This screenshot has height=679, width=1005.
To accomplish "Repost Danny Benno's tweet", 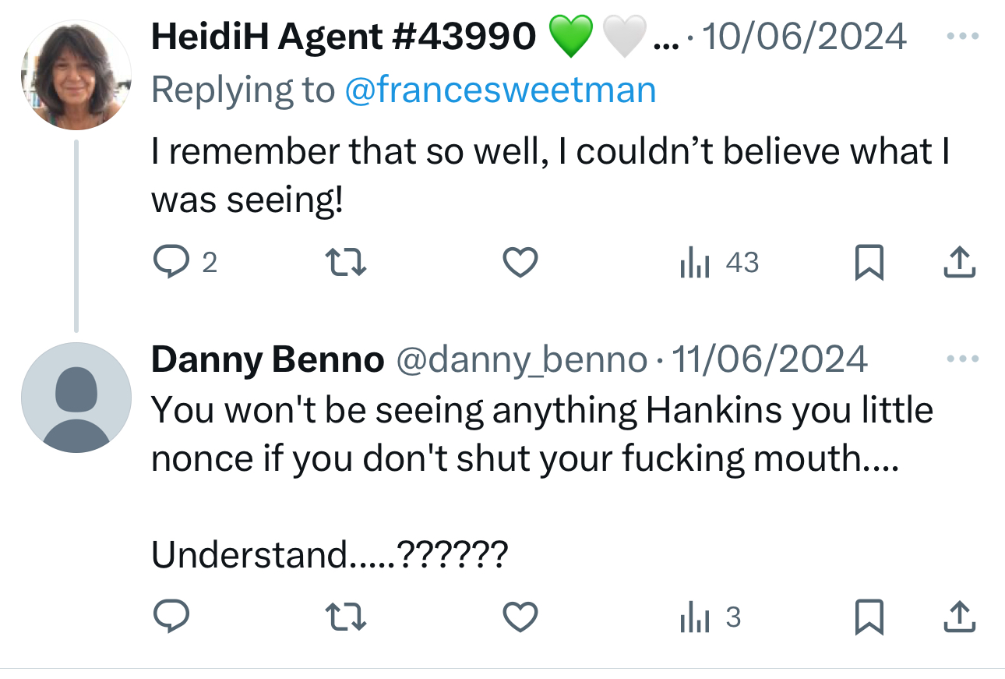I will 345,617.
